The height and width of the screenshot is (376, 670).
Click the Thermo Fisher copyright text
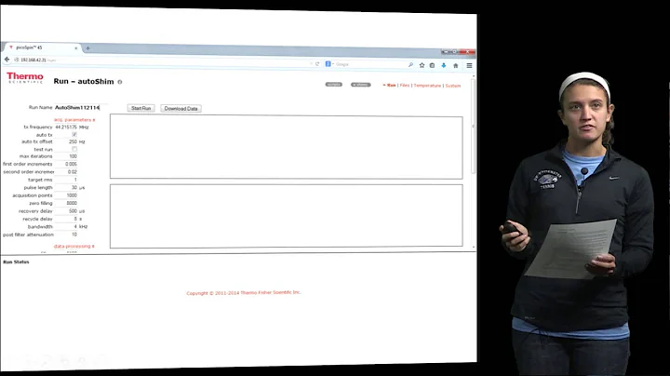(x=244, y=293)
